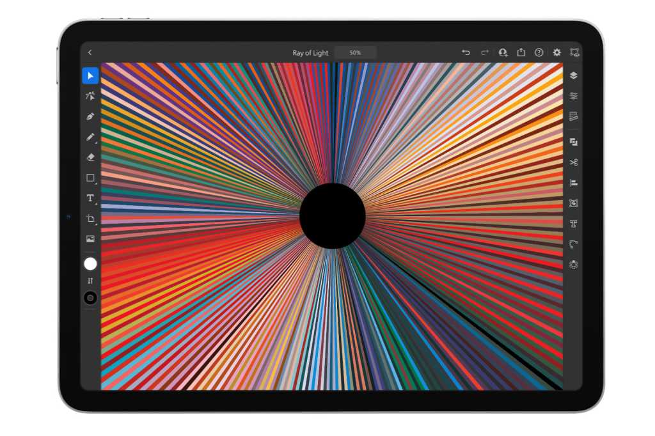Open the Repeat panel
The height and width of the screenshot is (436, 655).
tap(574, 265)
